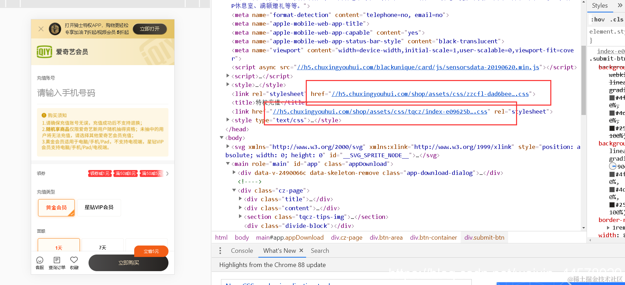
Task: Tap the 立即打开 button
Action: 150,29
